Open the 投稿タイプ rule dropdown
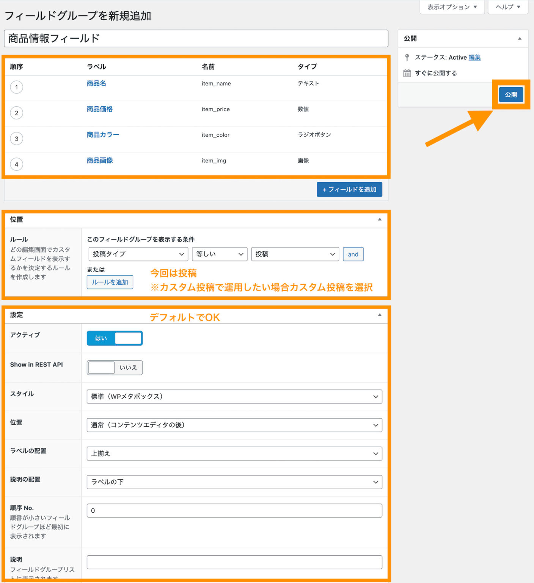 [x=138, y=254]
